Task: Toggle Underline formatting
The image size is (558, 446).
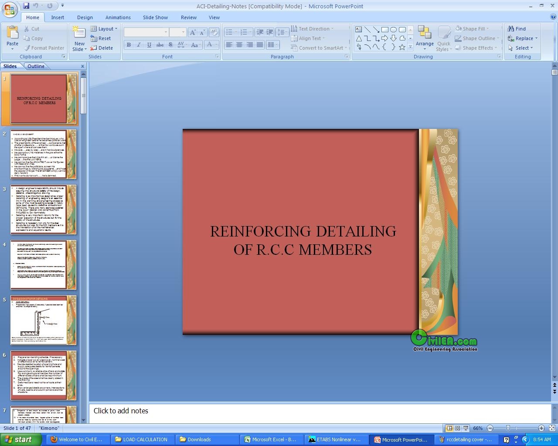Action: pos(149,44)
